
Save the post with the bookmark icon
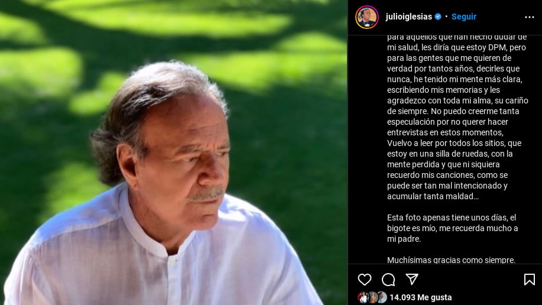529,280
